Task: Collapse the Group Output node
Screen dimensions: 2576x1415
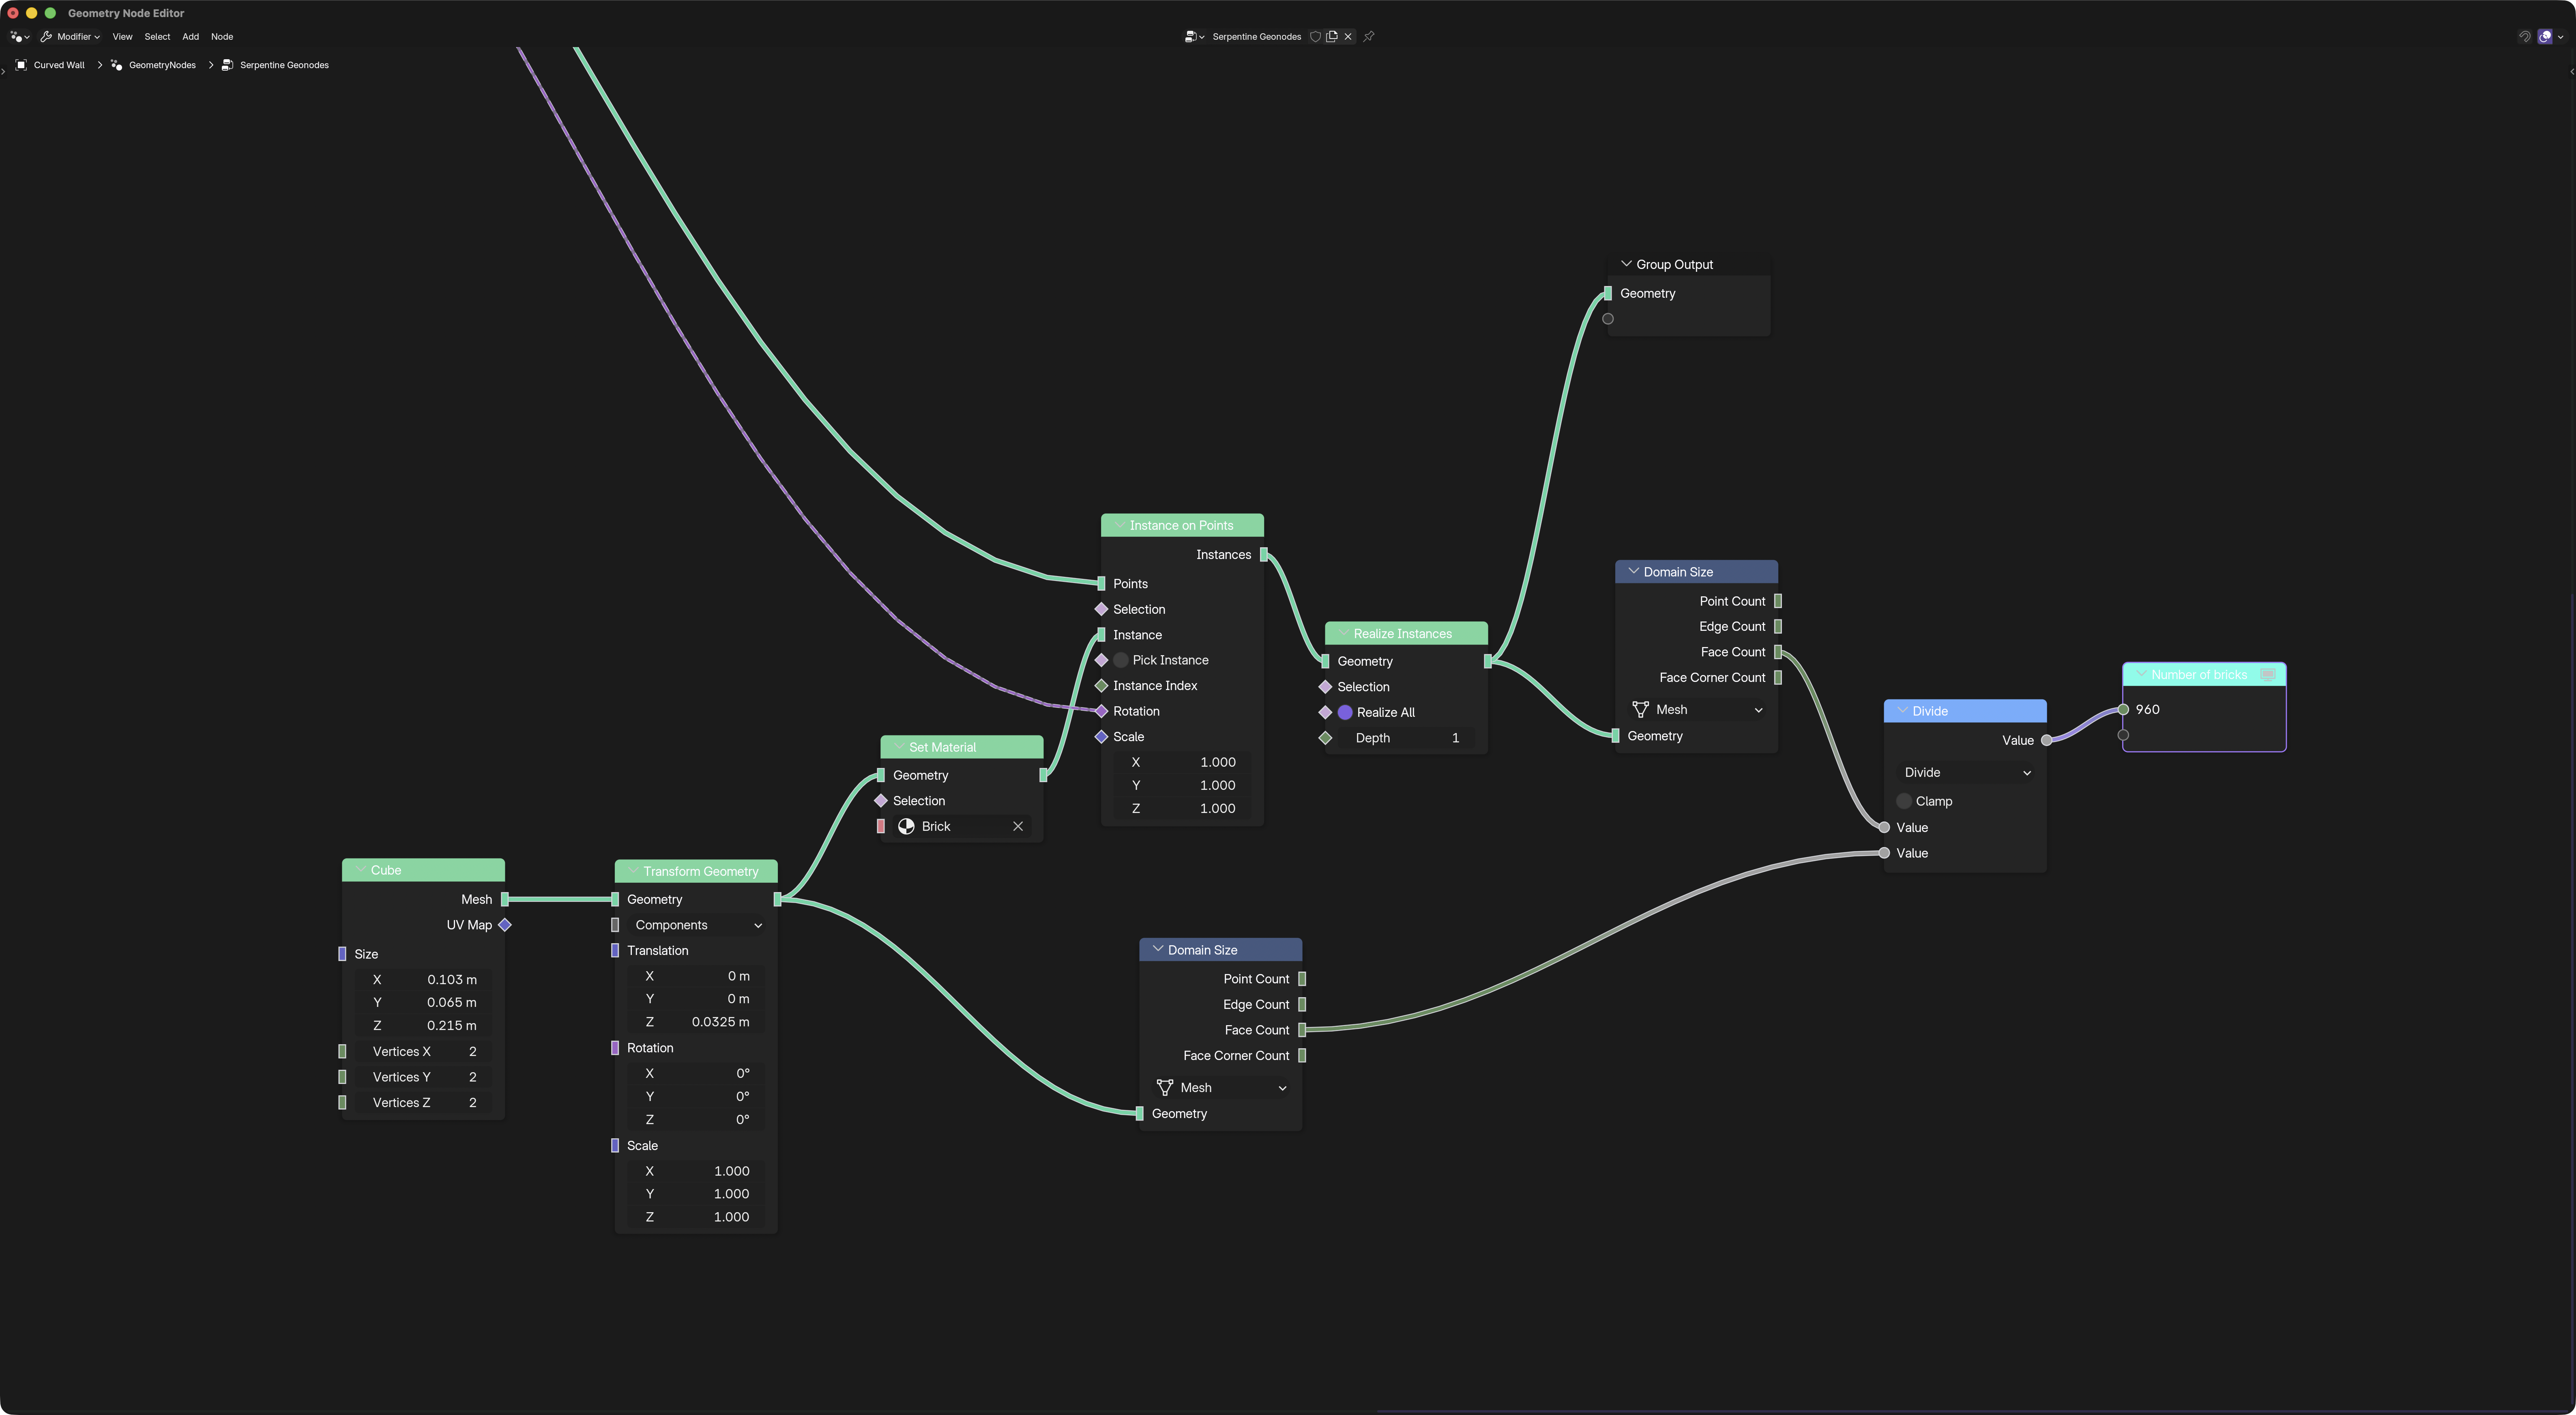Action: pos(1626,264)
